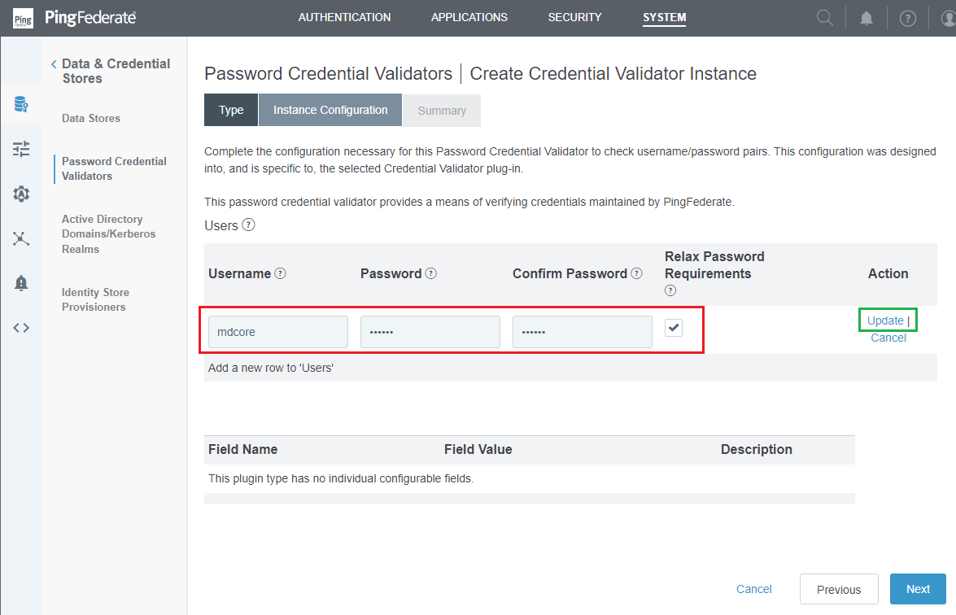Open the cluster nodes sidebar icon
Viewport: 956px width, 615px height.
pos(21,238)
